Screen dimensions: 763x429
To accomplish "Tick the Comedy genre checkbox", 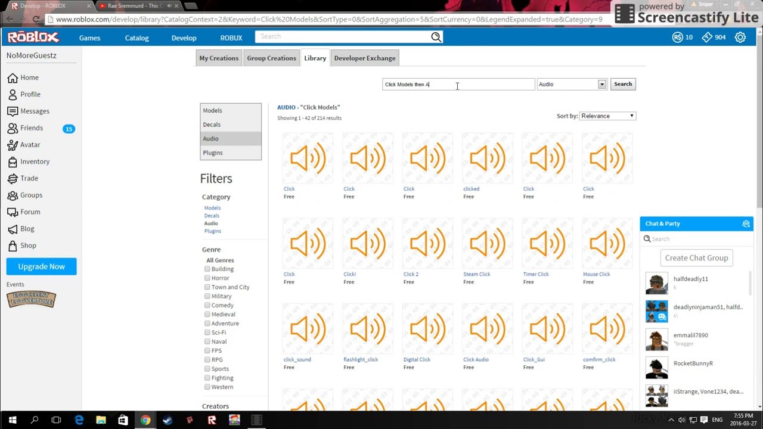I will (207, 305).
